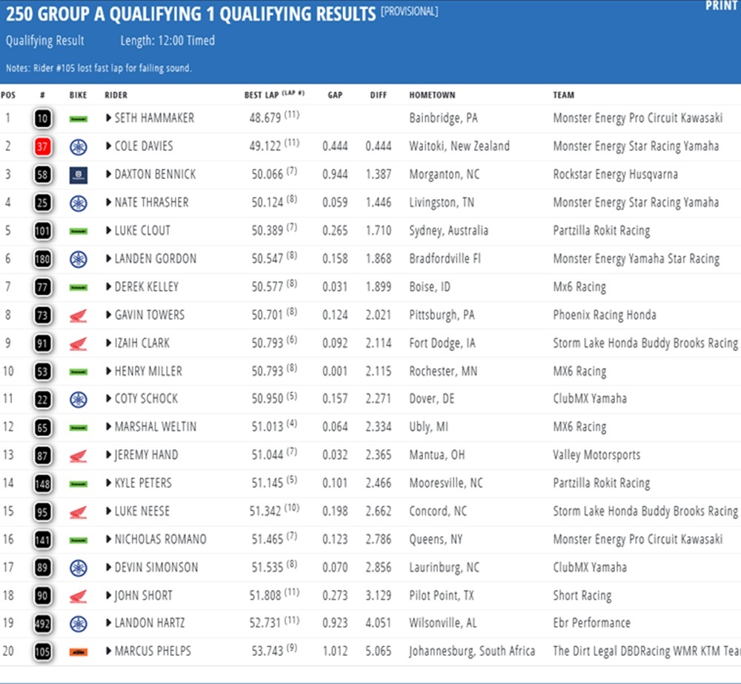Expand the arrow next to Izaih Clark
Image resolution: width=741 pixels, height=684 pixels.
109,343
